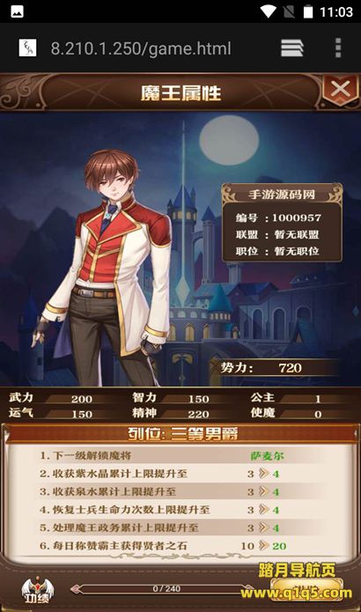Focus the 8.210.1.250/game.html address bar

pos(141,48)
